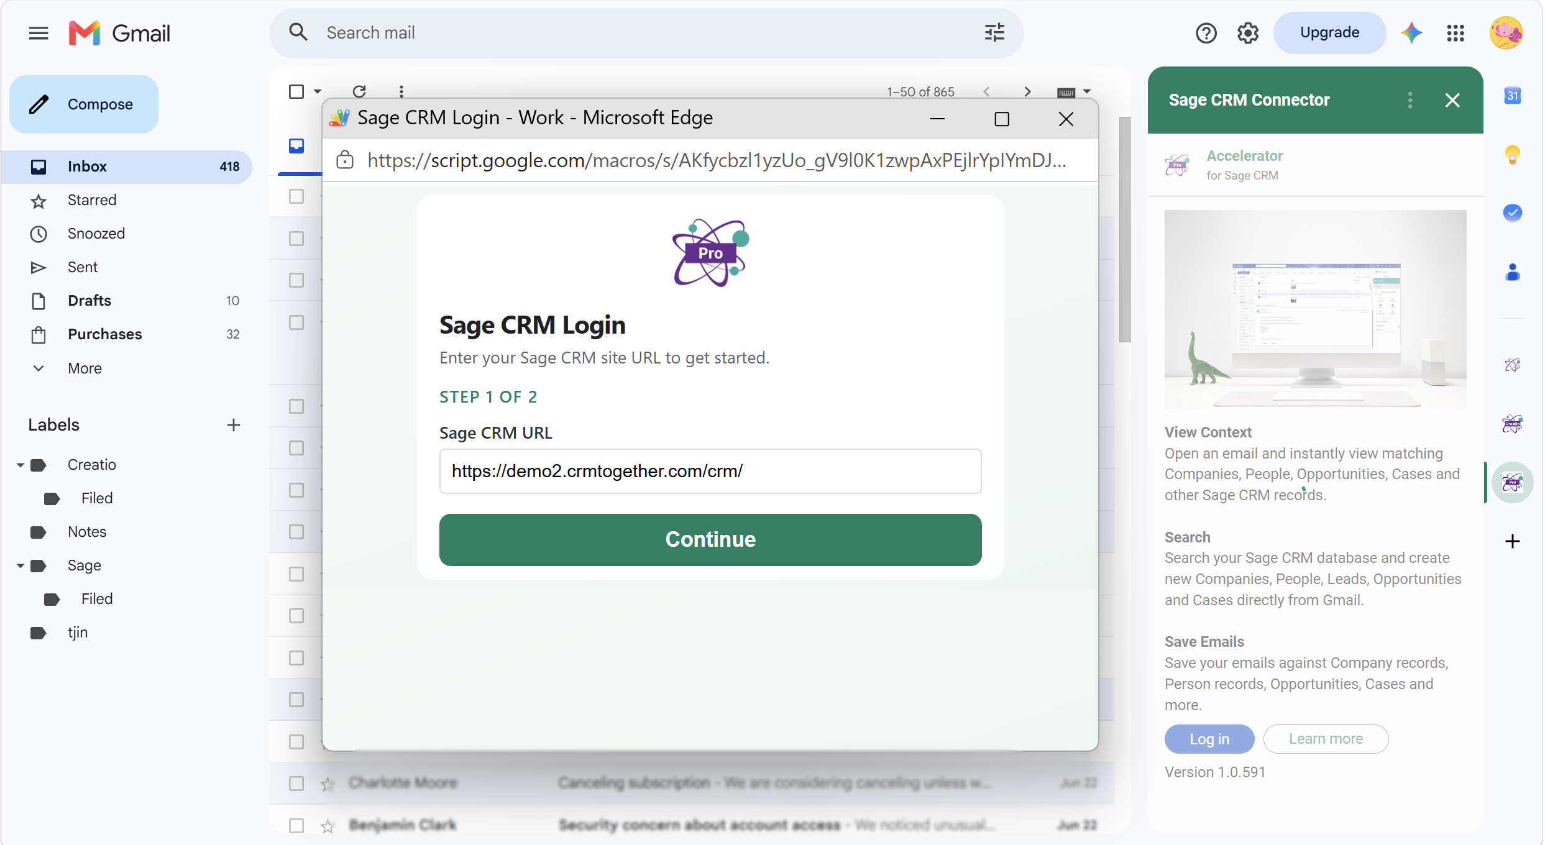This screenshot has width=1545, height=845.
Task: Select the Benjamin Clark email checkbox
Action: pyautogui.click(x=296, y=825)
